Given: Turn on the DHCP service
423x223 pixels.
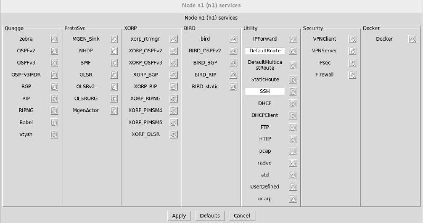Looking at the screenshot, I should (265, 104).
